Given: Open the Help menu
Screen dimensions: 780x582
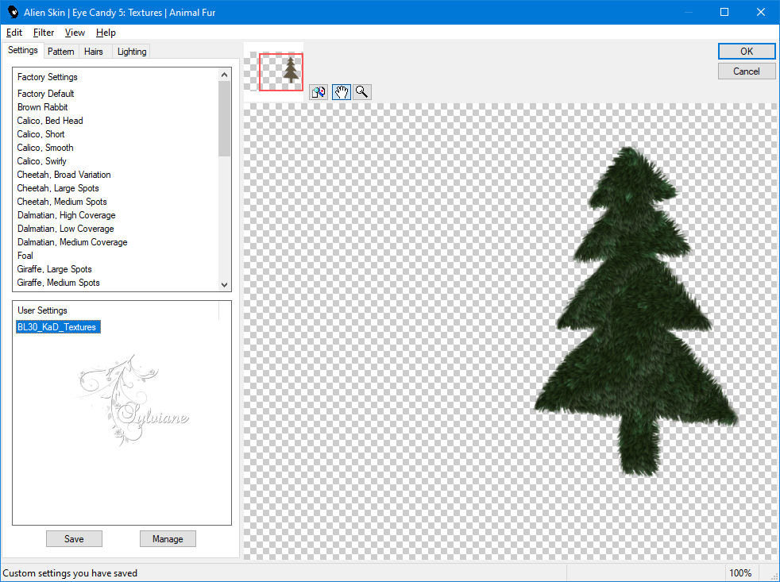Looking at the screenshot, I should coord(106,33).
